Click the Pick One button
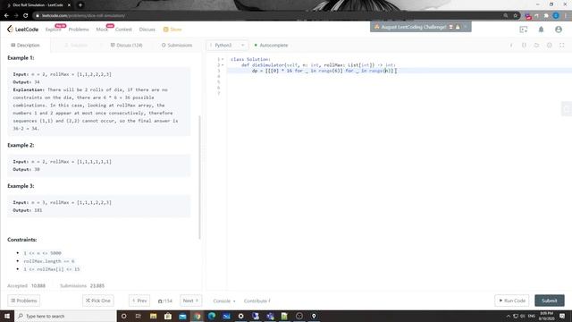 (x=98, y=301)
